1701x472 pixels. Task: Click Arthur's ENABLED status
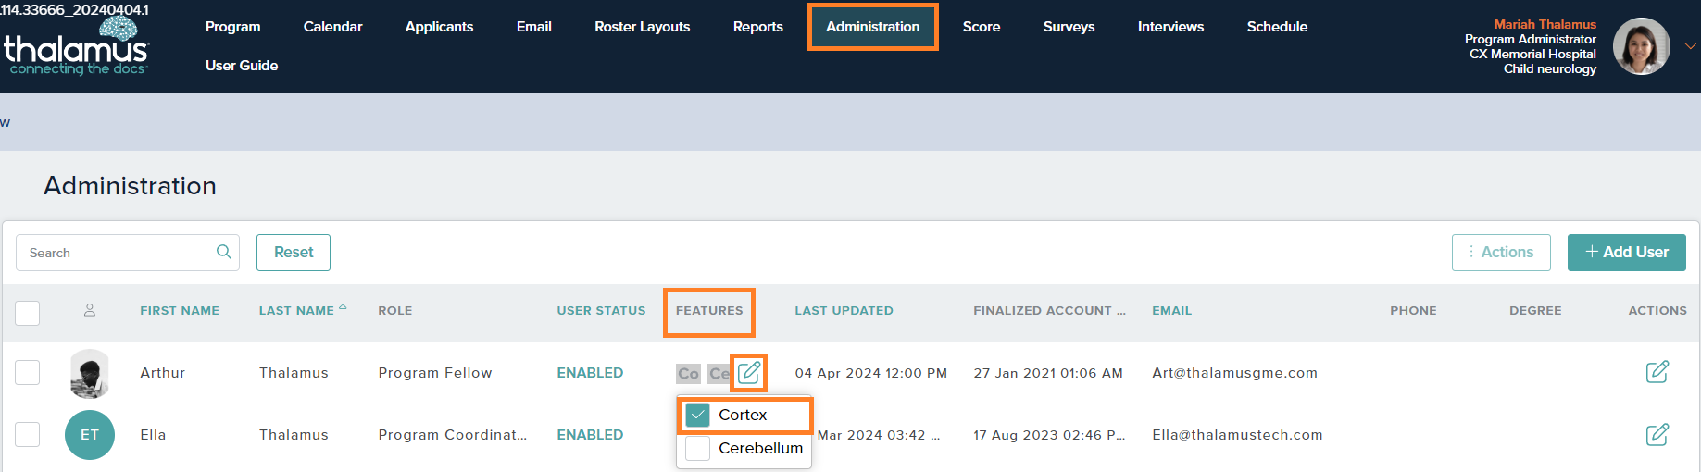[x=590, y=373]
